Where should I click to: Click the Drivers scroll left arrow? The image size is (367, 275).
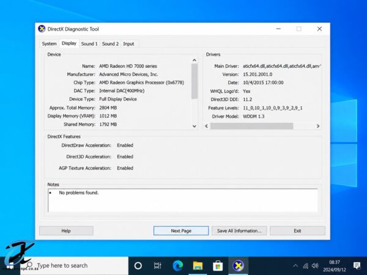[207, 126]
